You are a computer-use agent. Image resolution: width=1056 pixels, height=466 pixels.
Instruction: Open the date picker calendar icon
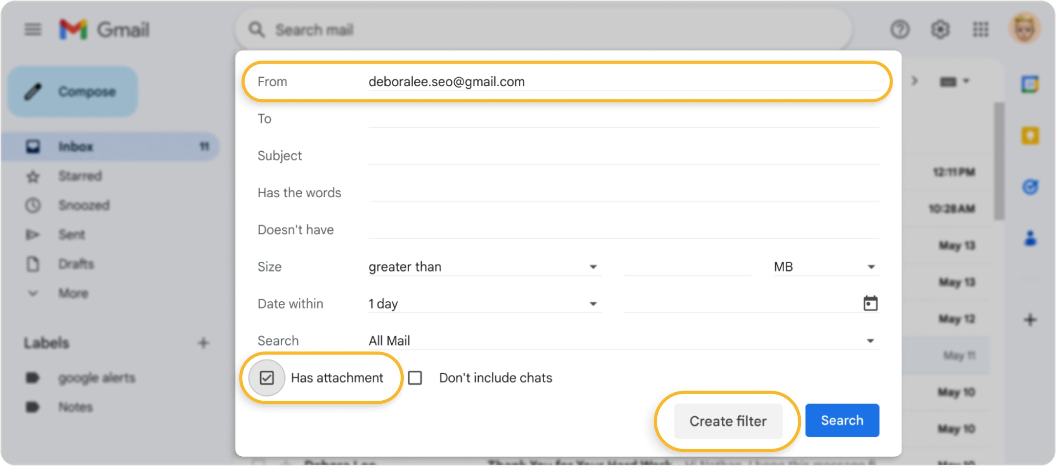[870, 303]
